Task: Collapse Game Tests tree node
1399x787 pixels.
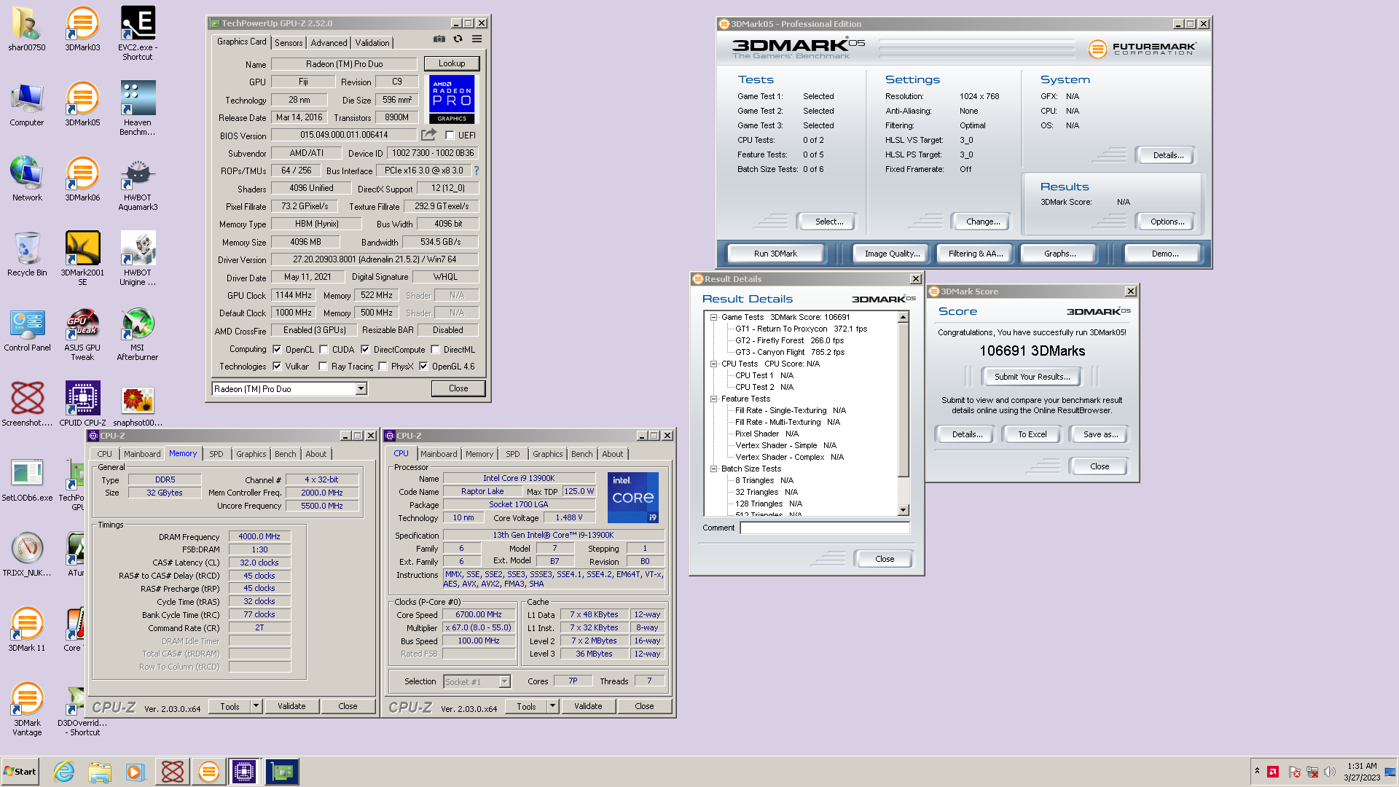Action: click(714, 317)
